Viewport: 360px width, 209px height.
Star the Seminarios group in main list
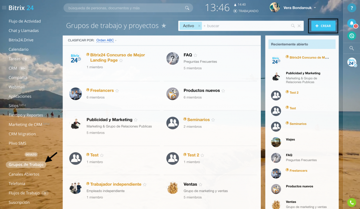point(213,120)
